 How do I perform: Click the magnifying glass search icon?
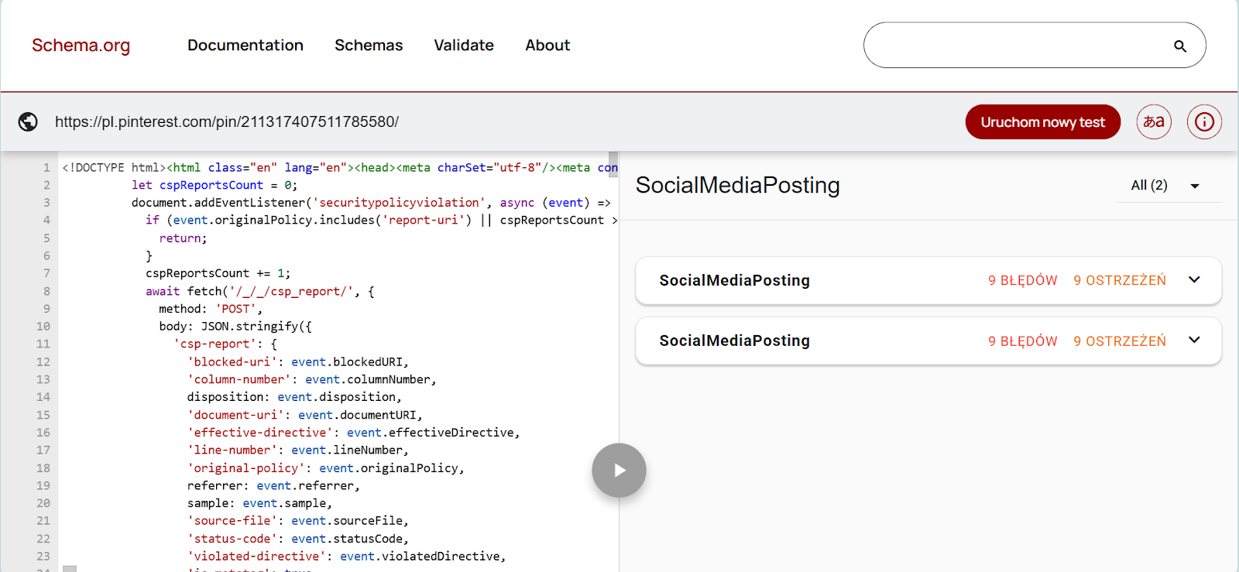[x=1180, y=46]
